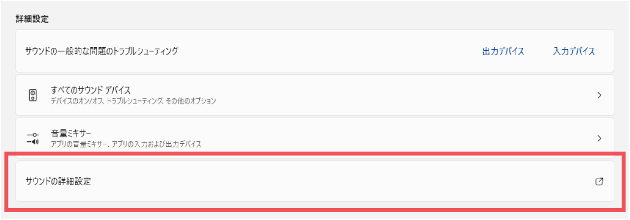Expand the すべてのサウンド デバイス chevron arrow
The height and width of the screenshot is (220, 630).
(x=599, y=95)
